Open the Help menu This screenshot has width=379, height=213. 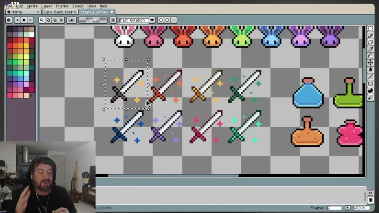(x=103, y=6)
